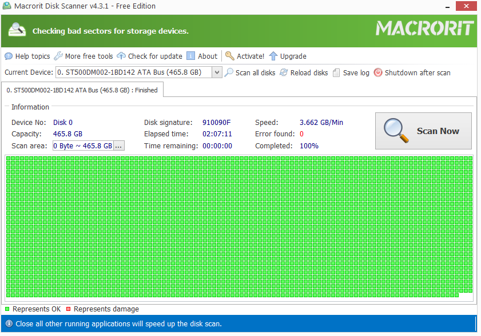Screen dimensions: 481x336
Task: Click the Device No value Disk 0
Action: point(62,123)
